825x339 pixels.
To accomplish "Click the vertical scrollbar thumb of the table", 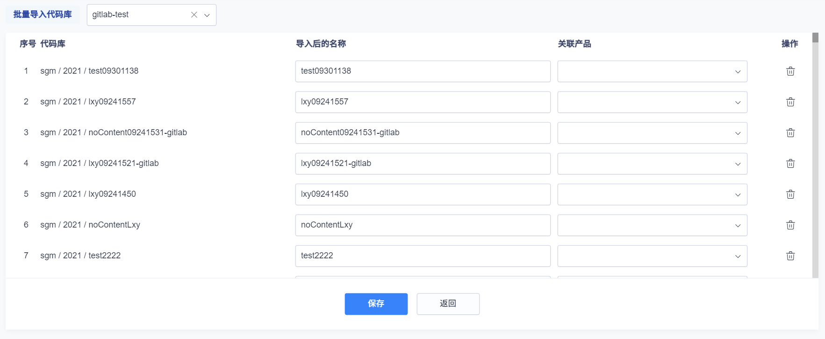I will pos(815,38).
